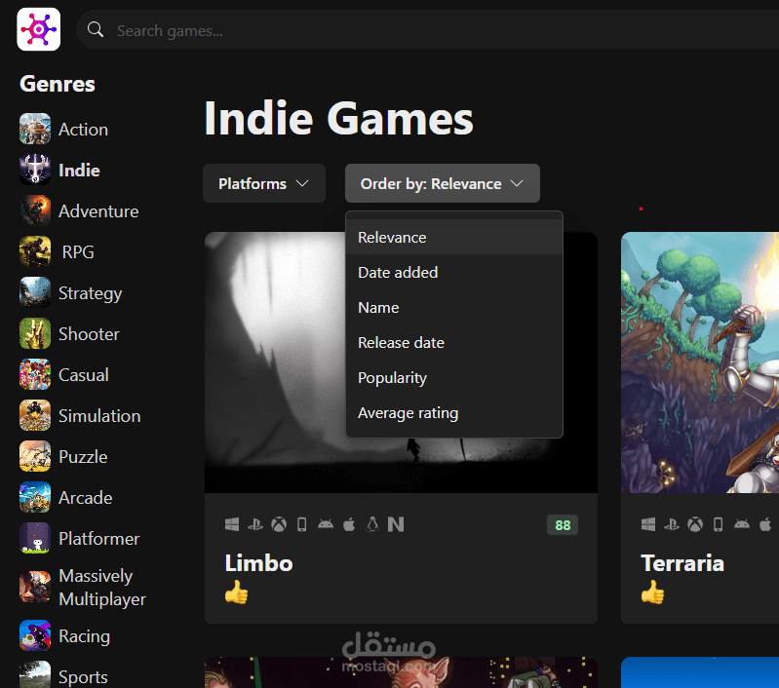Image resolution: width=779 pixels, height=688 pixels.
Task: Click the Indie genre thumbnail icon
Action: [35, 170]
